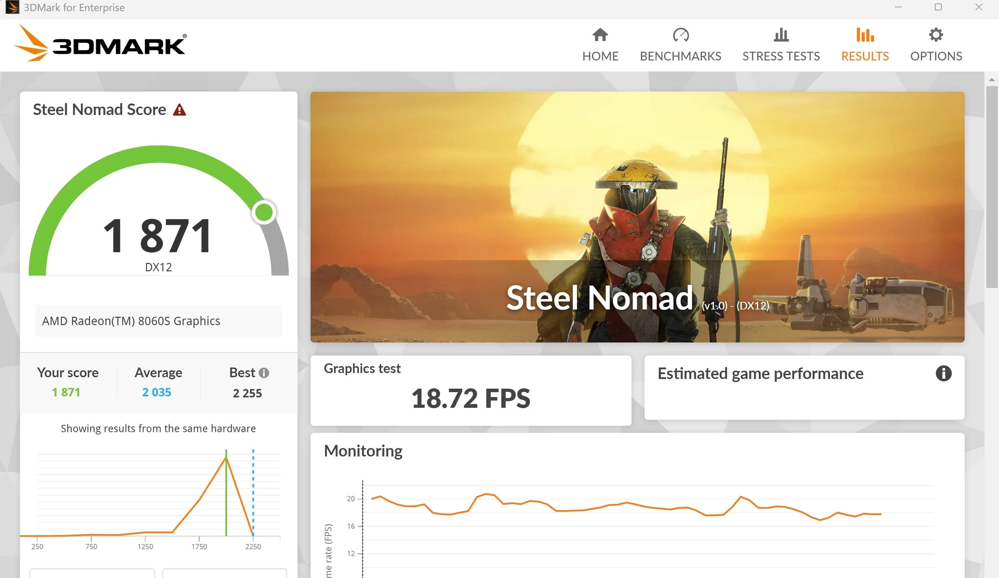Screen dimensions: 999x578
Task: Switch to the RESULTS tab
Action: pyautogui.click(x=865, y=56)
